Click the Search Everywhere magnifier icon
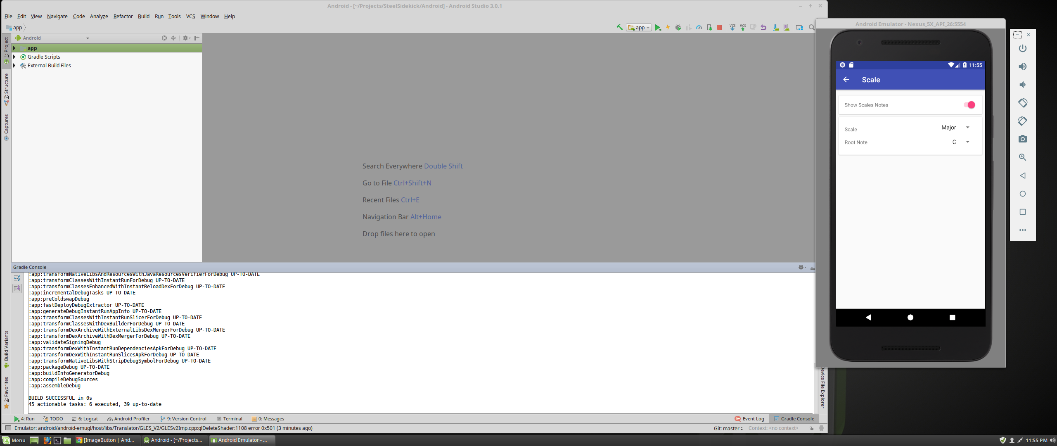The image size is (1057, 446). pyautogui.click(x=811, y=27)
